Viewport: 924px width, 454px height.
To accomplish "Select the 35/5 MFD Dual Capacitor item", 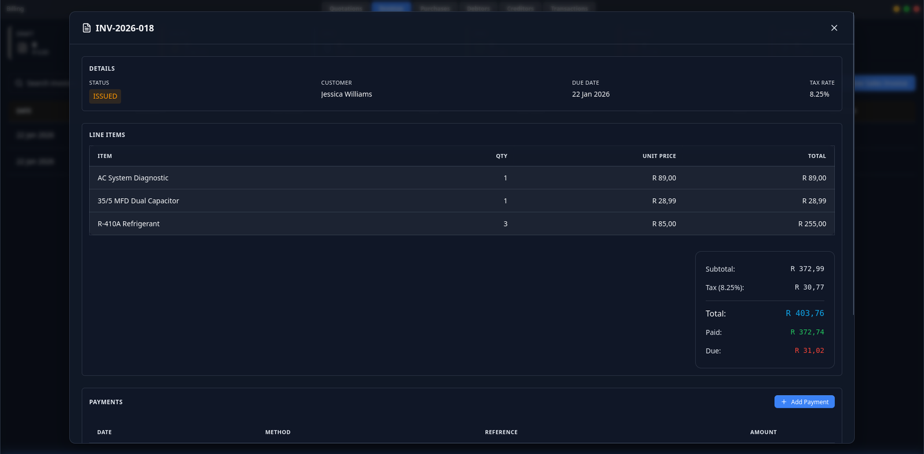I will 462,201.
